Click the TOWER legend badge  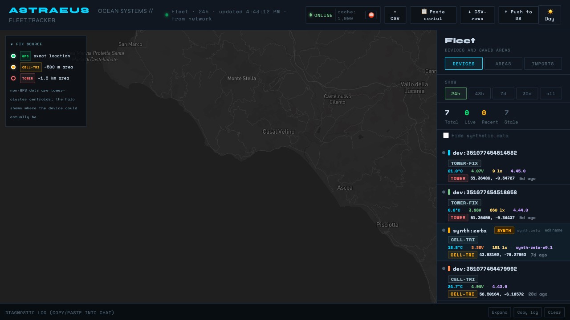coord(28,78)
